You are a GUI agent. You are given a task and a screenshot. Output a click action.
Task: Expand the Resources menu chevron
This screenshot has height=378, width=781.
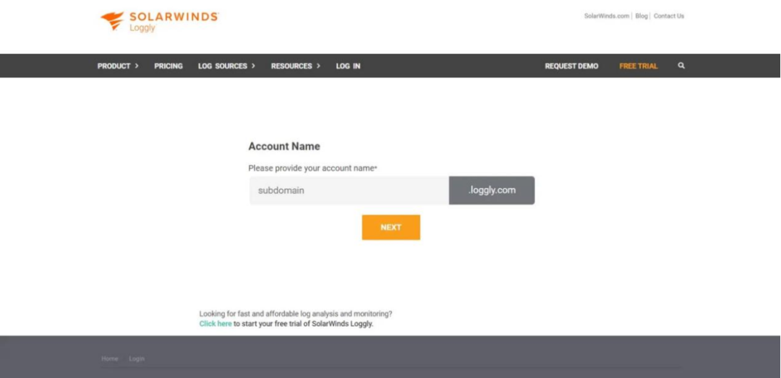(318, 66)
